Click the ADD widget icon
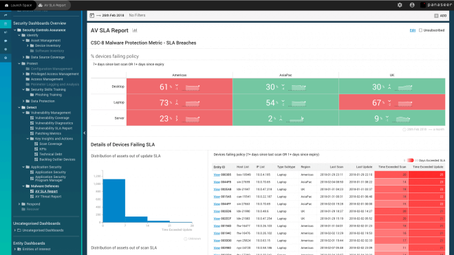 pos(436,16)
